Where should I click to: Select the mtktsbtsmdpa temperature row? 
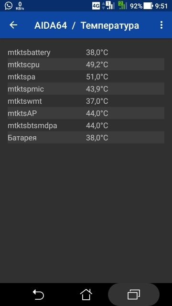pyautogui.click(x=86, y=125)
